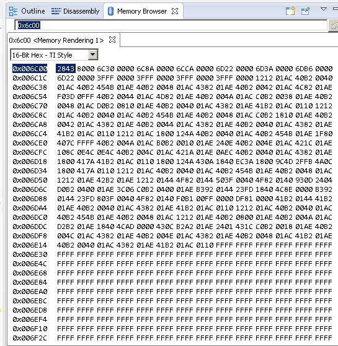Click memory cell 930D
Screen dimensions: 338x346
point(304,180)
